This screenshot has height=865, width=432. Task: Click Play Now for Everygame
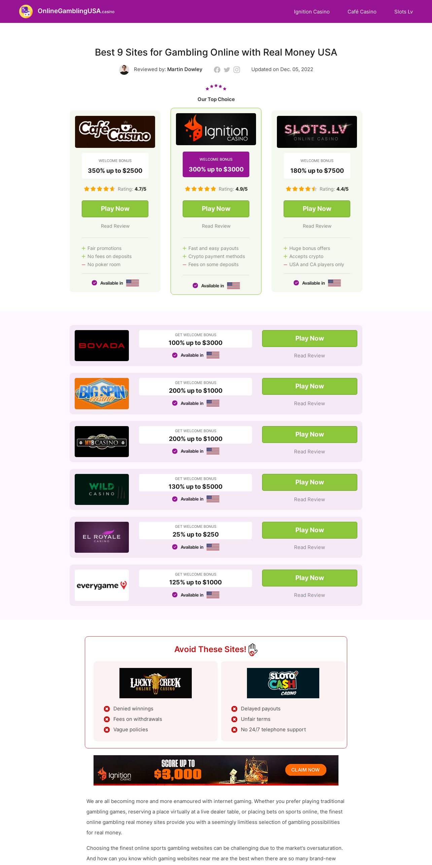310,578
